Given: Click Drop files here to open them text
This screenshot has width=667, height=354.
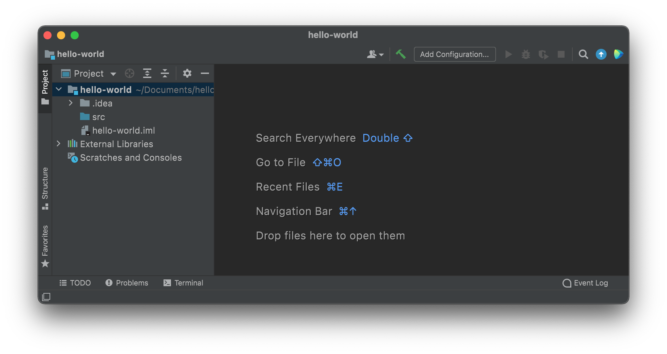Looking at the screenshot, I should [x=330, y=236].
